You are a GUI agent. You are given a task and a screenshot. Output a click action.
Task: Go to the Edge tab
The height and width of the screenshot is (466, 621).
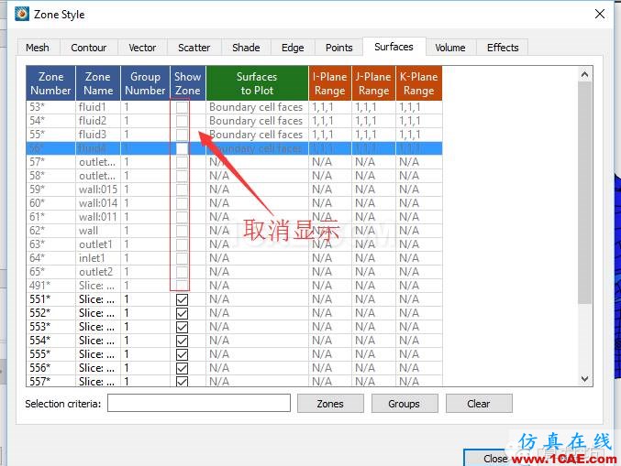coord(293,48)
